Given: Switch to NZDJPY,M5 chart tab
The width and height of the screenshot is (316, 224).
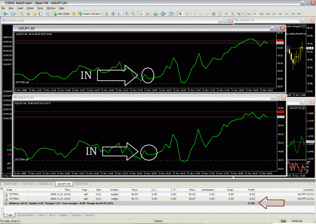Looking at the screenshot, I should point(81,184).
